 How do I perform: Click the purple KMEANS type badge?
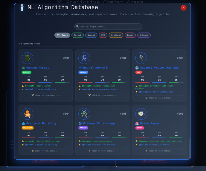coord(83,128)
